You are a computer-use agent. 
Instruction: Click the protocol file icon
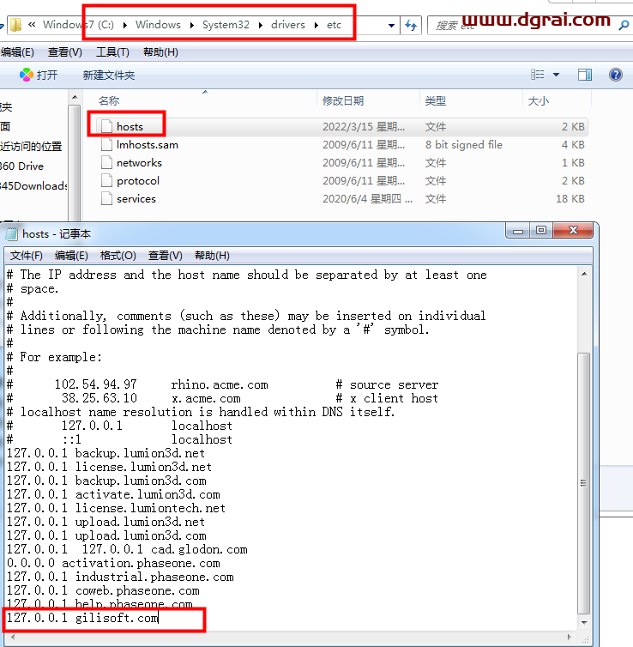106,181
